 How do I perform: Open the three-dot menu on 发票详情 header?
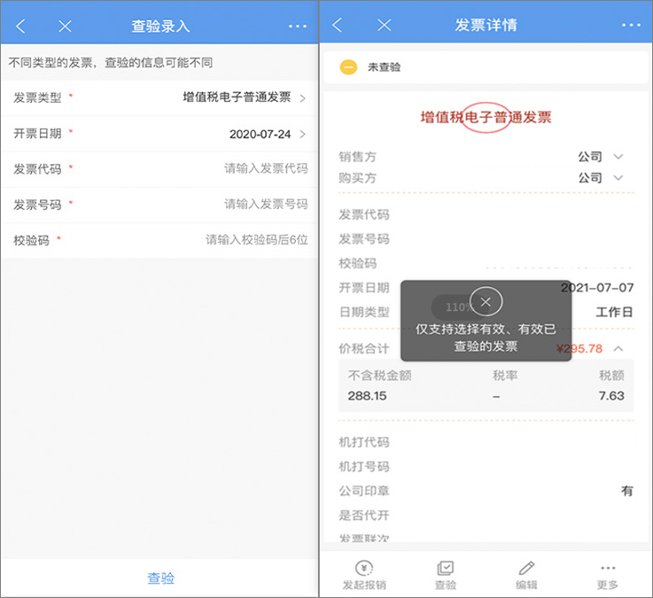tap(631, 25)
